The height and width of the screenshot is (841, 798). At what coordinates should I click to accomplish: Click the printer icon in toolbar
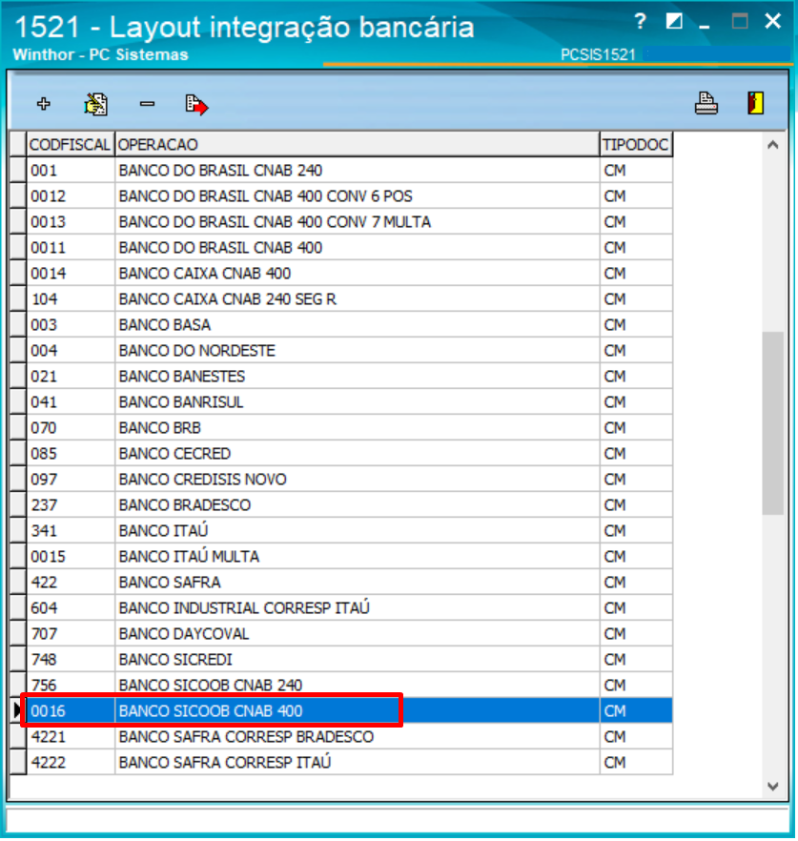tap(706, 104)
